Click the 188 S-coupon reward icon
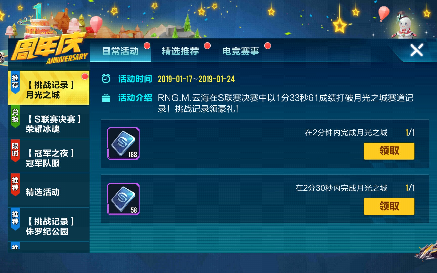Image resolution: width=437 pixels, height=273 pixels. pyautogui.click(x=123, y=144)
